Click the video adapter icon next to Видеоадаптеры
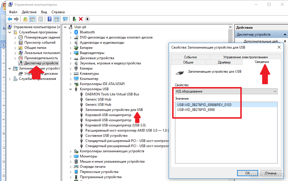Viewport: 288px width, 181px height. [x=76, y=53]
